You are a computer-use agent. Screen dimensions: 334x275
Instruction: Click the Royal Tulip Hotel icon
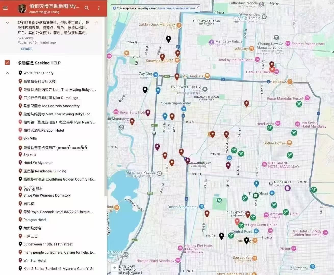[116, 112]
